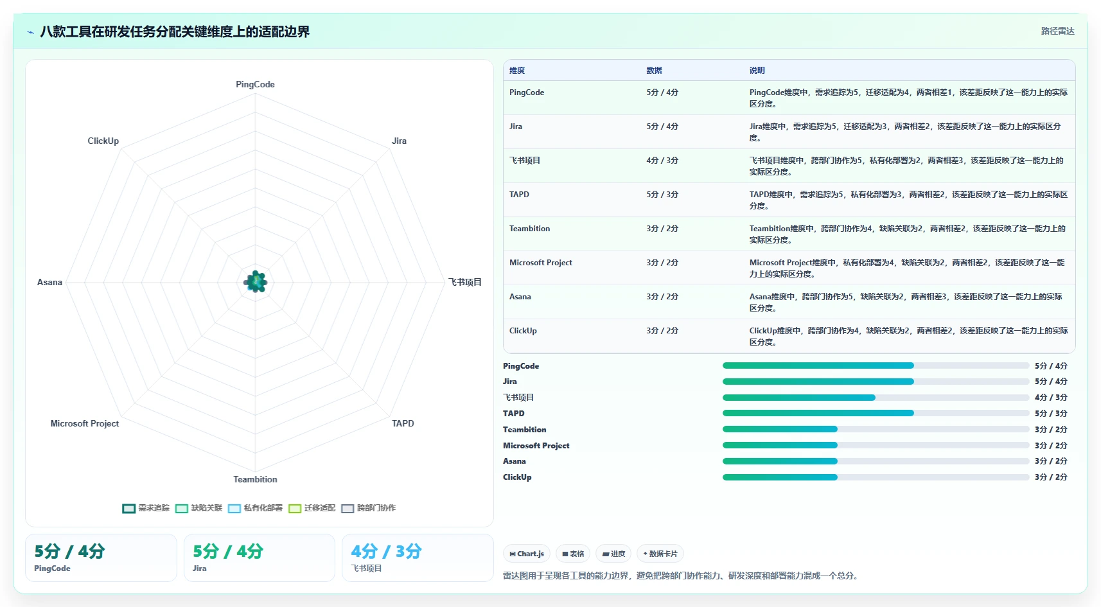Toggle the 缺陷关联 legend series
This screenshot has width=1101, height=607.
click(198, 508)
